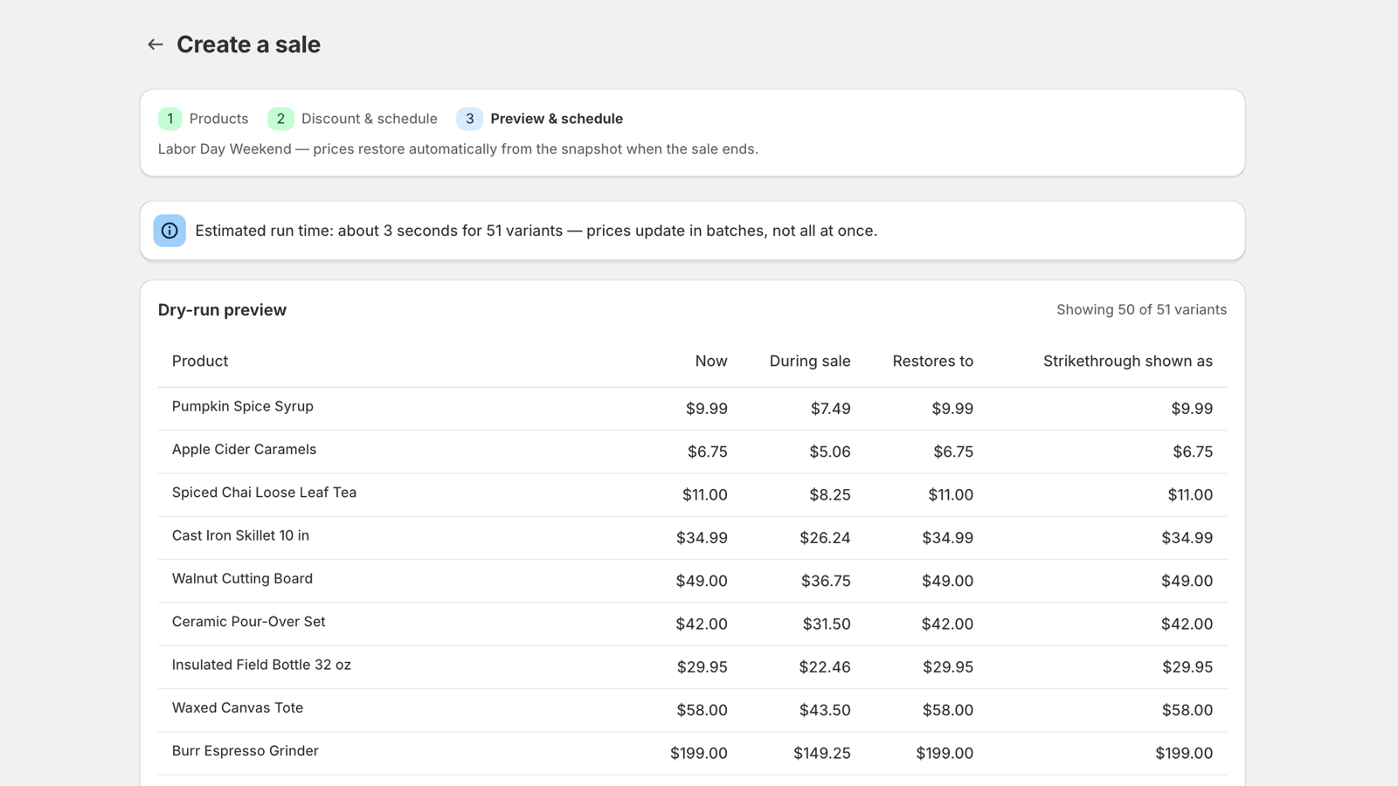Click the Product column header
The height and width of the screenshot is (786, 1398).
click(x=200, y=362)
